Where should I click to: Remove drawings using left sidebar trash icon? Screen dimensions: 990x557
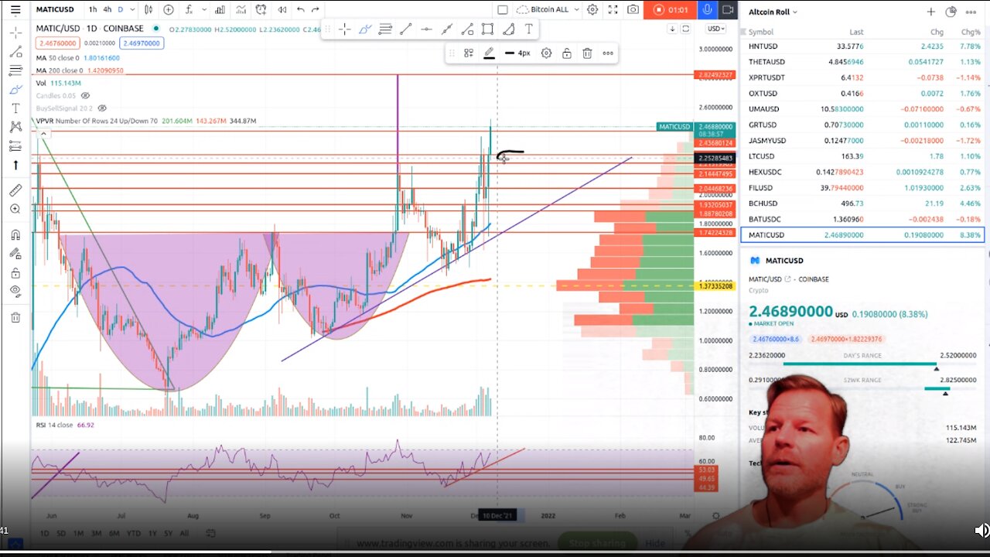tap(15, 317)
